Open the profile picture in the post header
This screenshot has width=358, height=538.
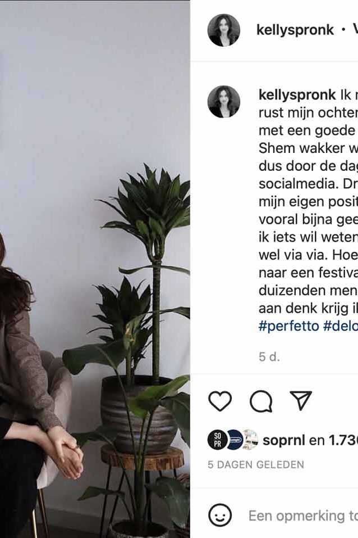coord(224,30)
